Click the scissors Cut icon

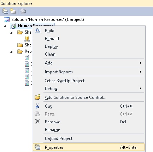point(37,106)
